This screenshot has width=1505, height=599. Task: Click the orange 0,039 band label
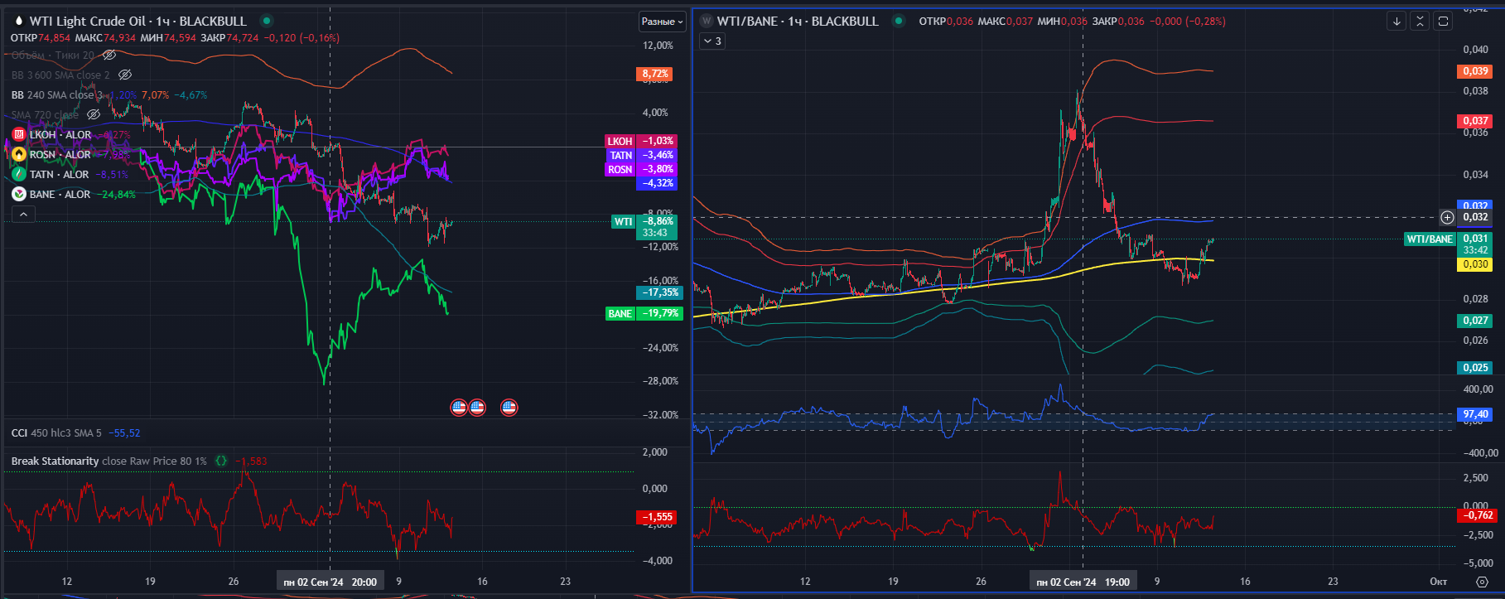point(1475,71)
